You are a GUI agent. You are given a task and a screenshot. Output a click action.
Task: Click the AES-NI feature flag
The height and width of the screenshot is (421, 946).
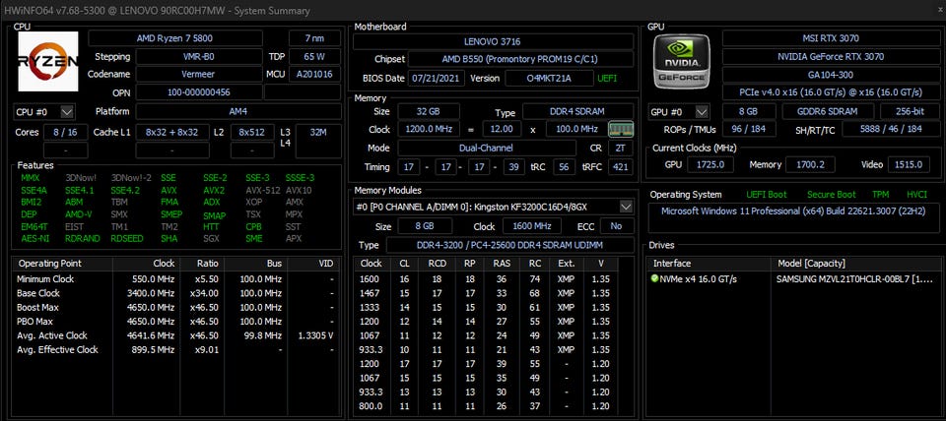pos(35,238)
